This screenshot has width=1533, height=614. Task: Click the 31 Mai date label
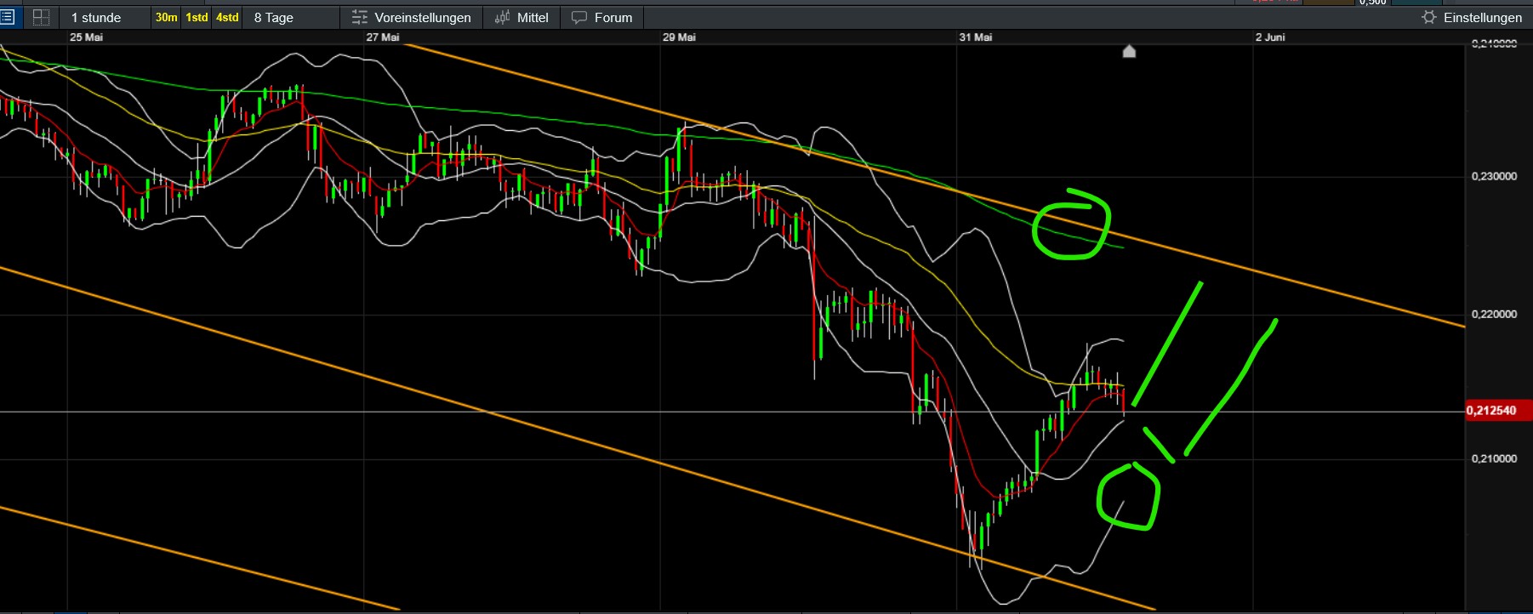975,37
